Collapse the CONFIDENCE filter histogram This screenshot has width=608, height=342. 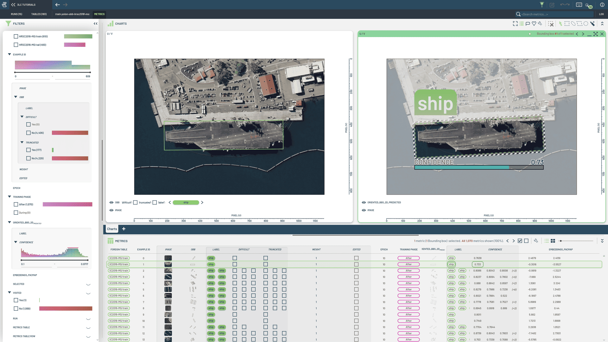tap(16, 242)
